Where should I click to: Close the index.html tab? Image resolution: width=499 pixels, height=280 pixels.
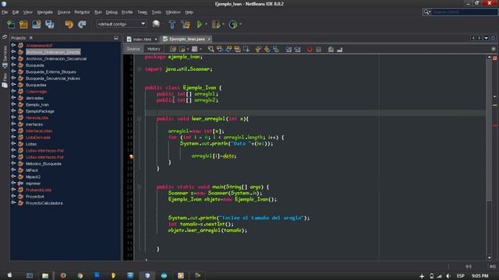(x=156, y=39)
